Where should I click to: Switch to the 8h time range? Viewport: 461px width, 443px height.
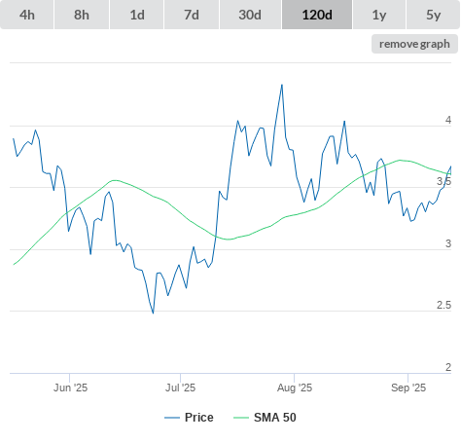click(82, 15)
